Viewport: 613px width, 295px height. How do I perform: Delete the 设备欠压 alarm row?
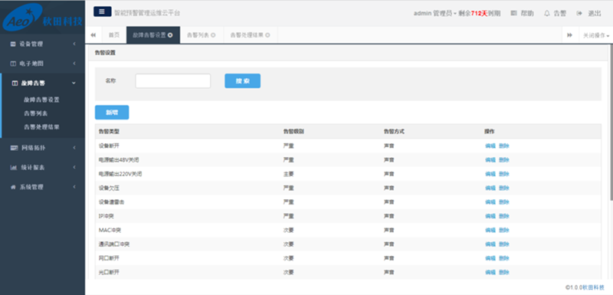[504, 188]
